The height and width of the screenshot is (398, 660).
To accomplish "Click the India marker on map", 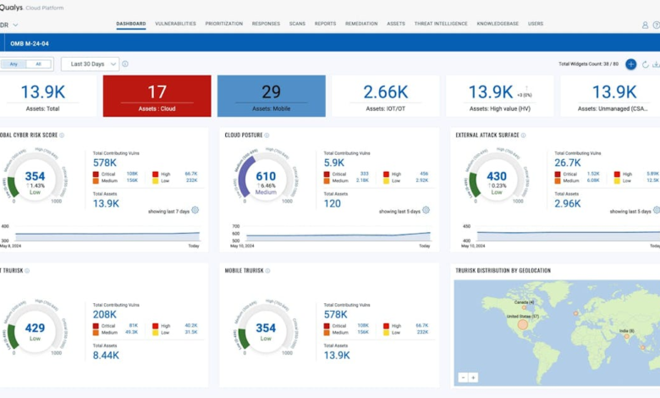I will pos(627,336).
